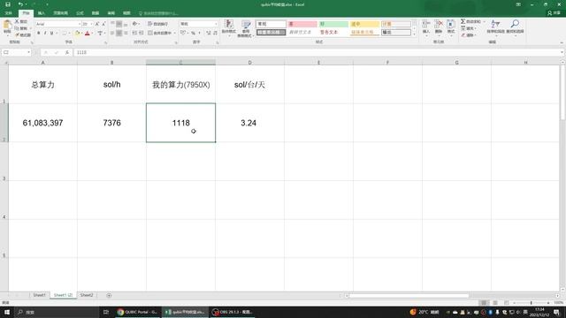The width and height of the screenshot is (566, 318).
Task: Select cell containing 3.24
Action: 249,123
